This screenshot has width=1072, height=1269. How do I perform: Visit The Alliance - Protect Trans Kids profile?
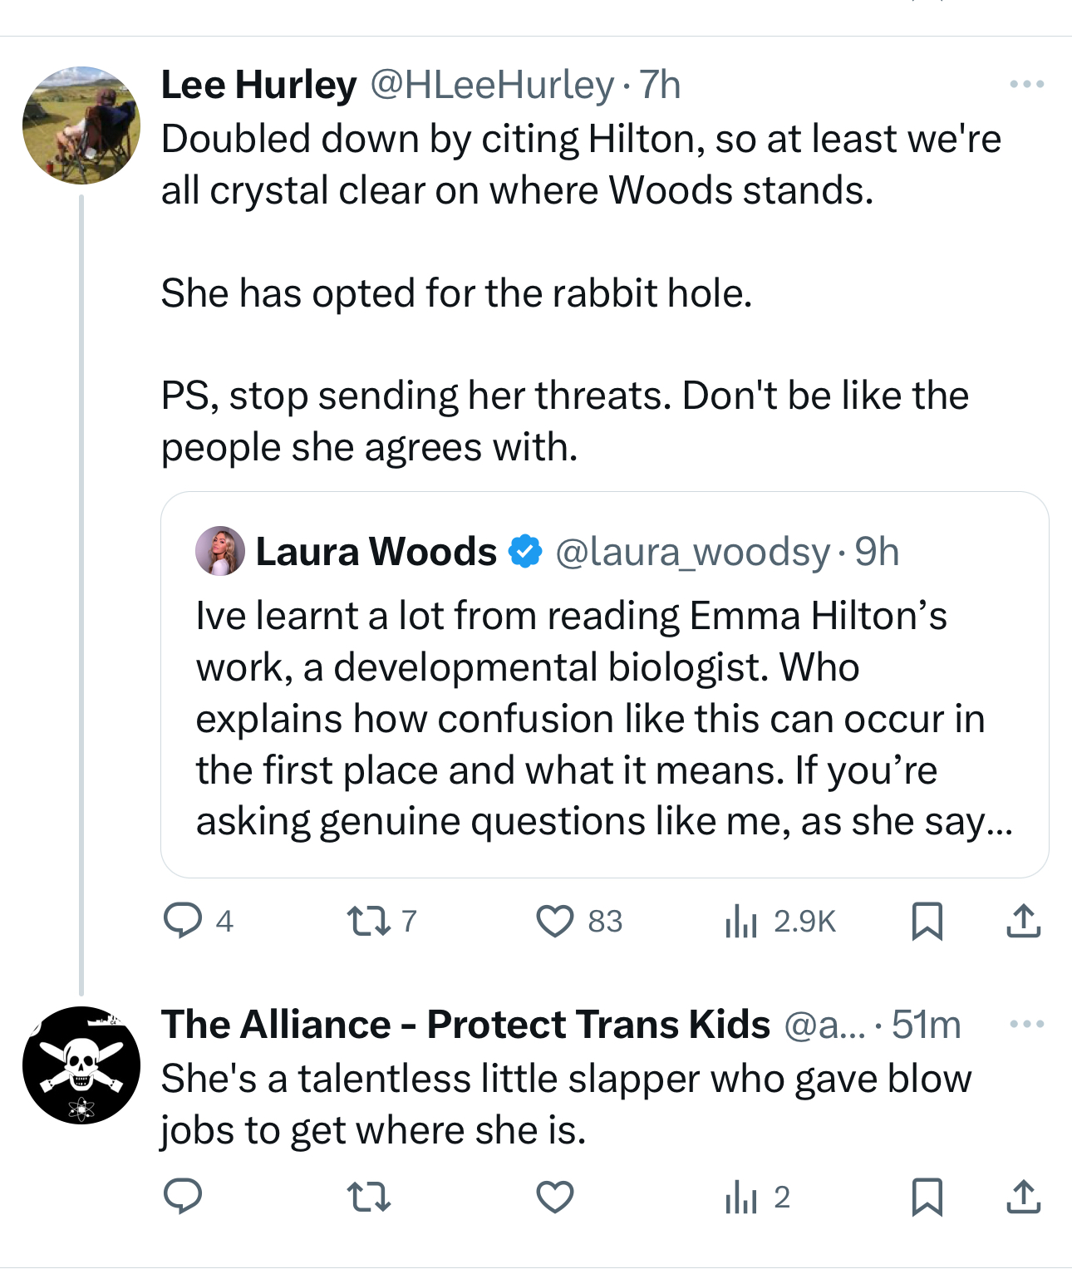click(465, 1024)
